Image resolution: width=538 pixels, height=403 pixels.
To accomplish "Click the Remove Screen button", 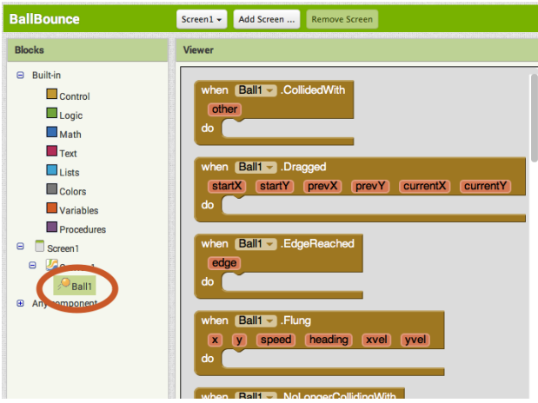I will pos(342,18).
